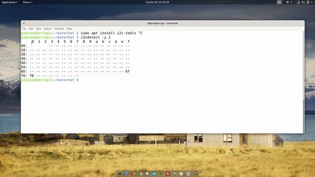The height and width of the screenshot is (177, 315).
Task: Click the date and time clock
Action: [x=157, y=2]
